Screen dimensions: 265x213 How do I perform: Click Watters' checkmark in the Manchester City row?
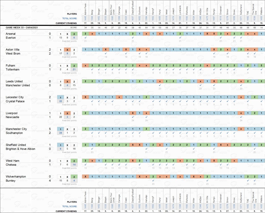tap(261, 133)
